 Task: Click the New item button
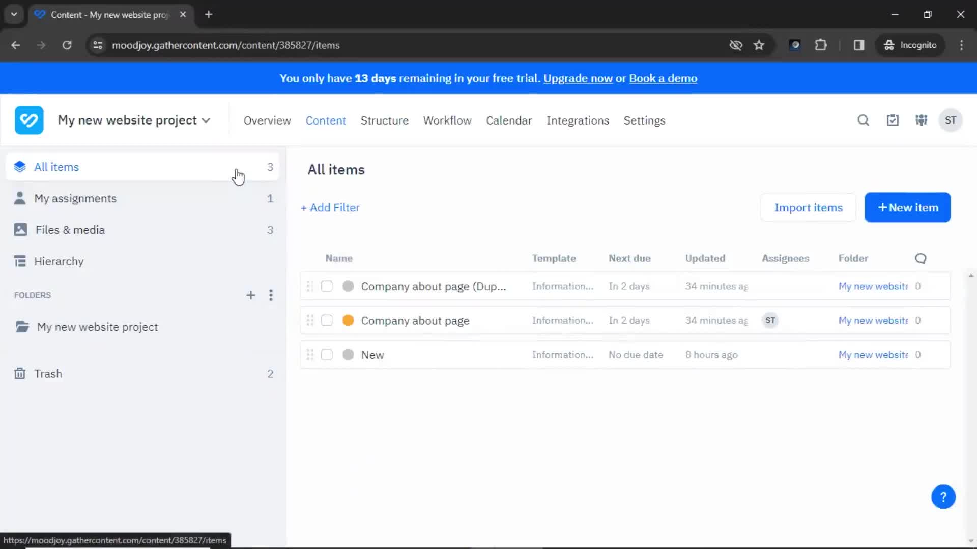[907, 207]
